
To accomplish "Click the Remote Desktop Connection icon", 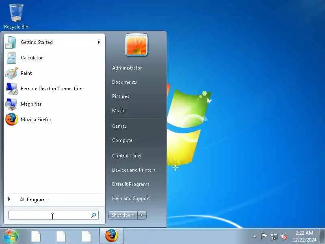I will coord(12,89).
